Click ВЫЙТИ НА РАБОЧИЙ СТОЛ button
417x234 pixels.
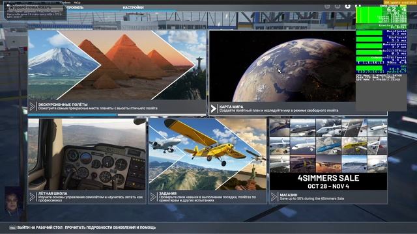pos(36,227)
